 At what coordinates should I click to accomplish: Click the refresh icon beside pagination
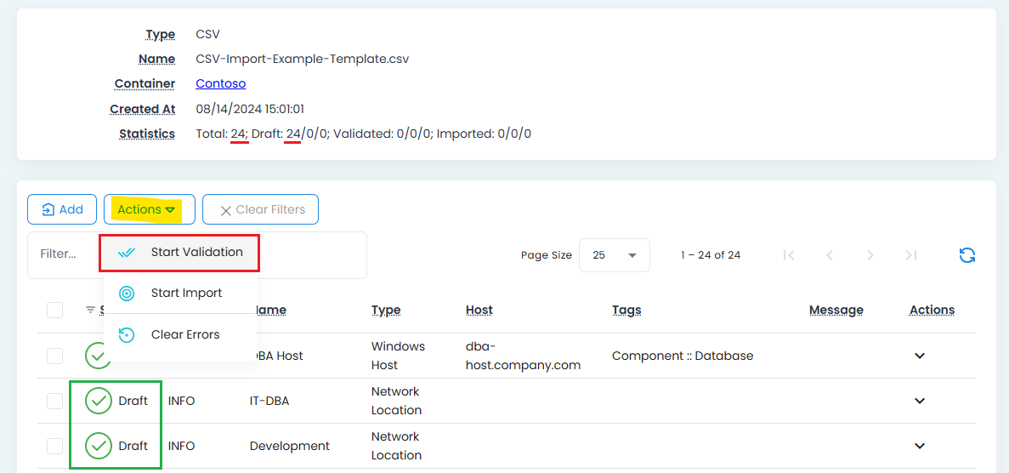click(x=966, y=255)
